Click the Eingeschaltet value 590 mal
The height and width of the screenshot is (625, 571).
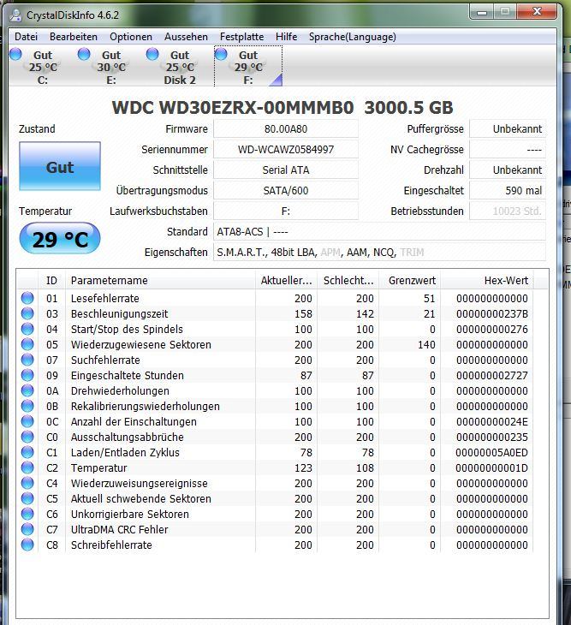tap(508, 191)
